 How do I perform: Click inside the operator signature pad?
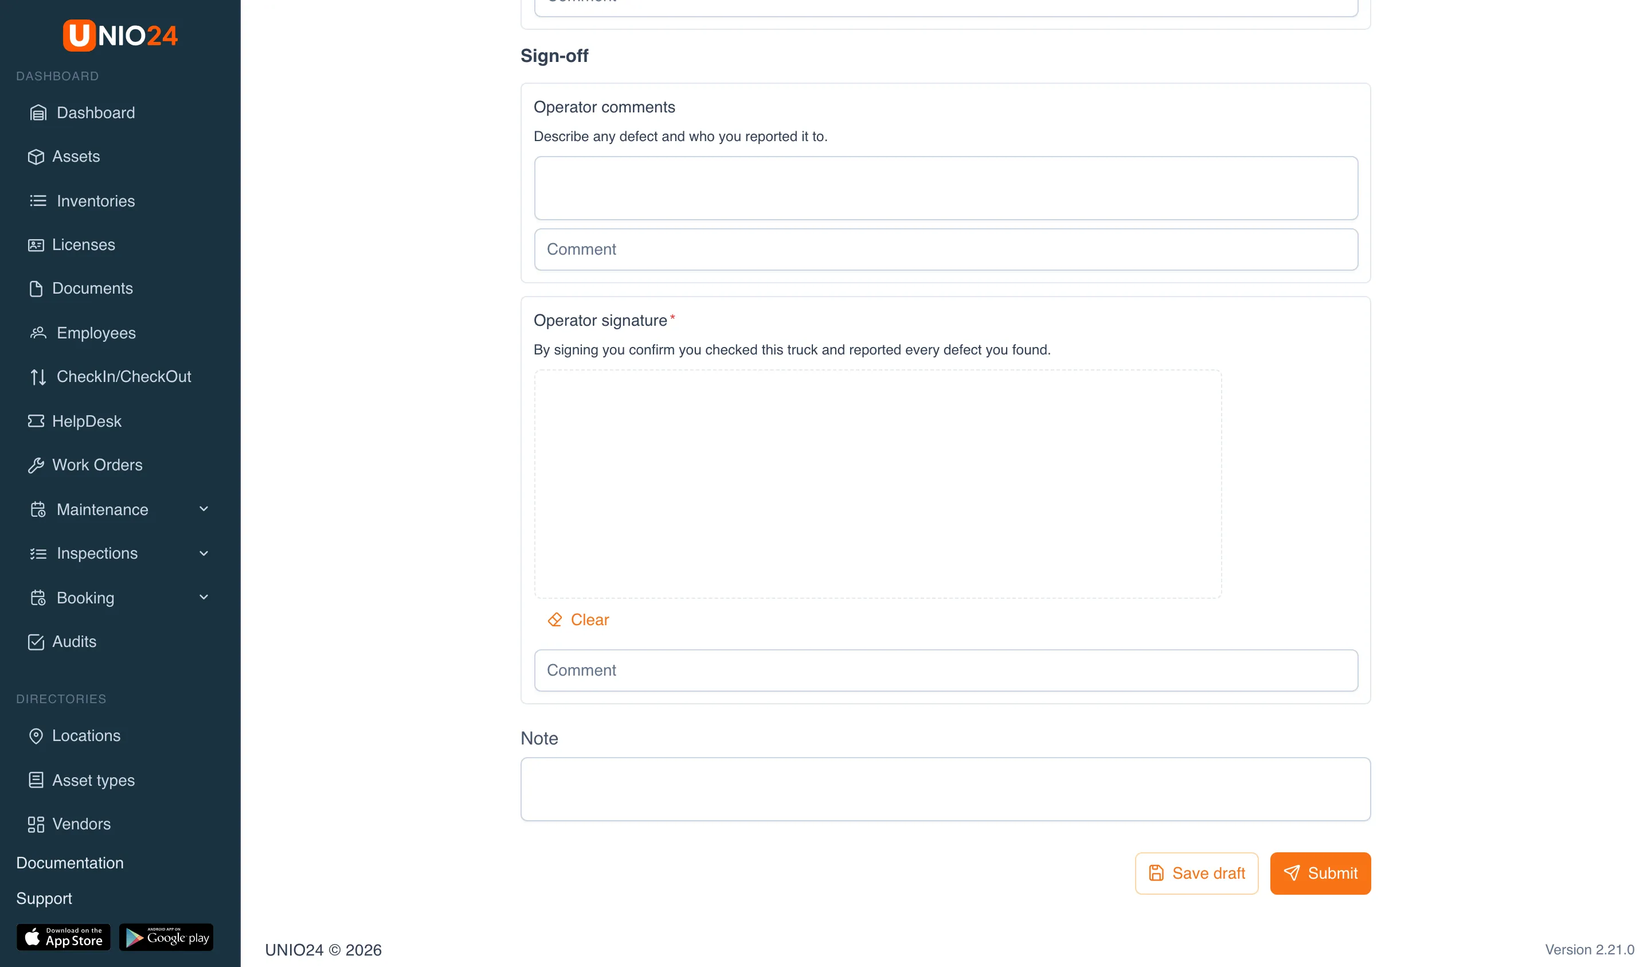click(x=878, y=484)
